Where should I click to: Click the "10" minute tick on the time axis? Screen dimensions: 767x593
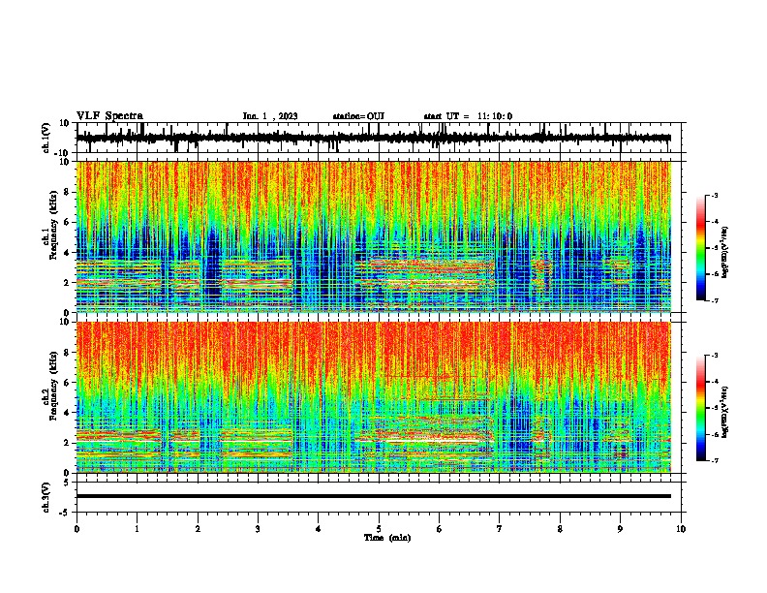(x=681, y=529)
